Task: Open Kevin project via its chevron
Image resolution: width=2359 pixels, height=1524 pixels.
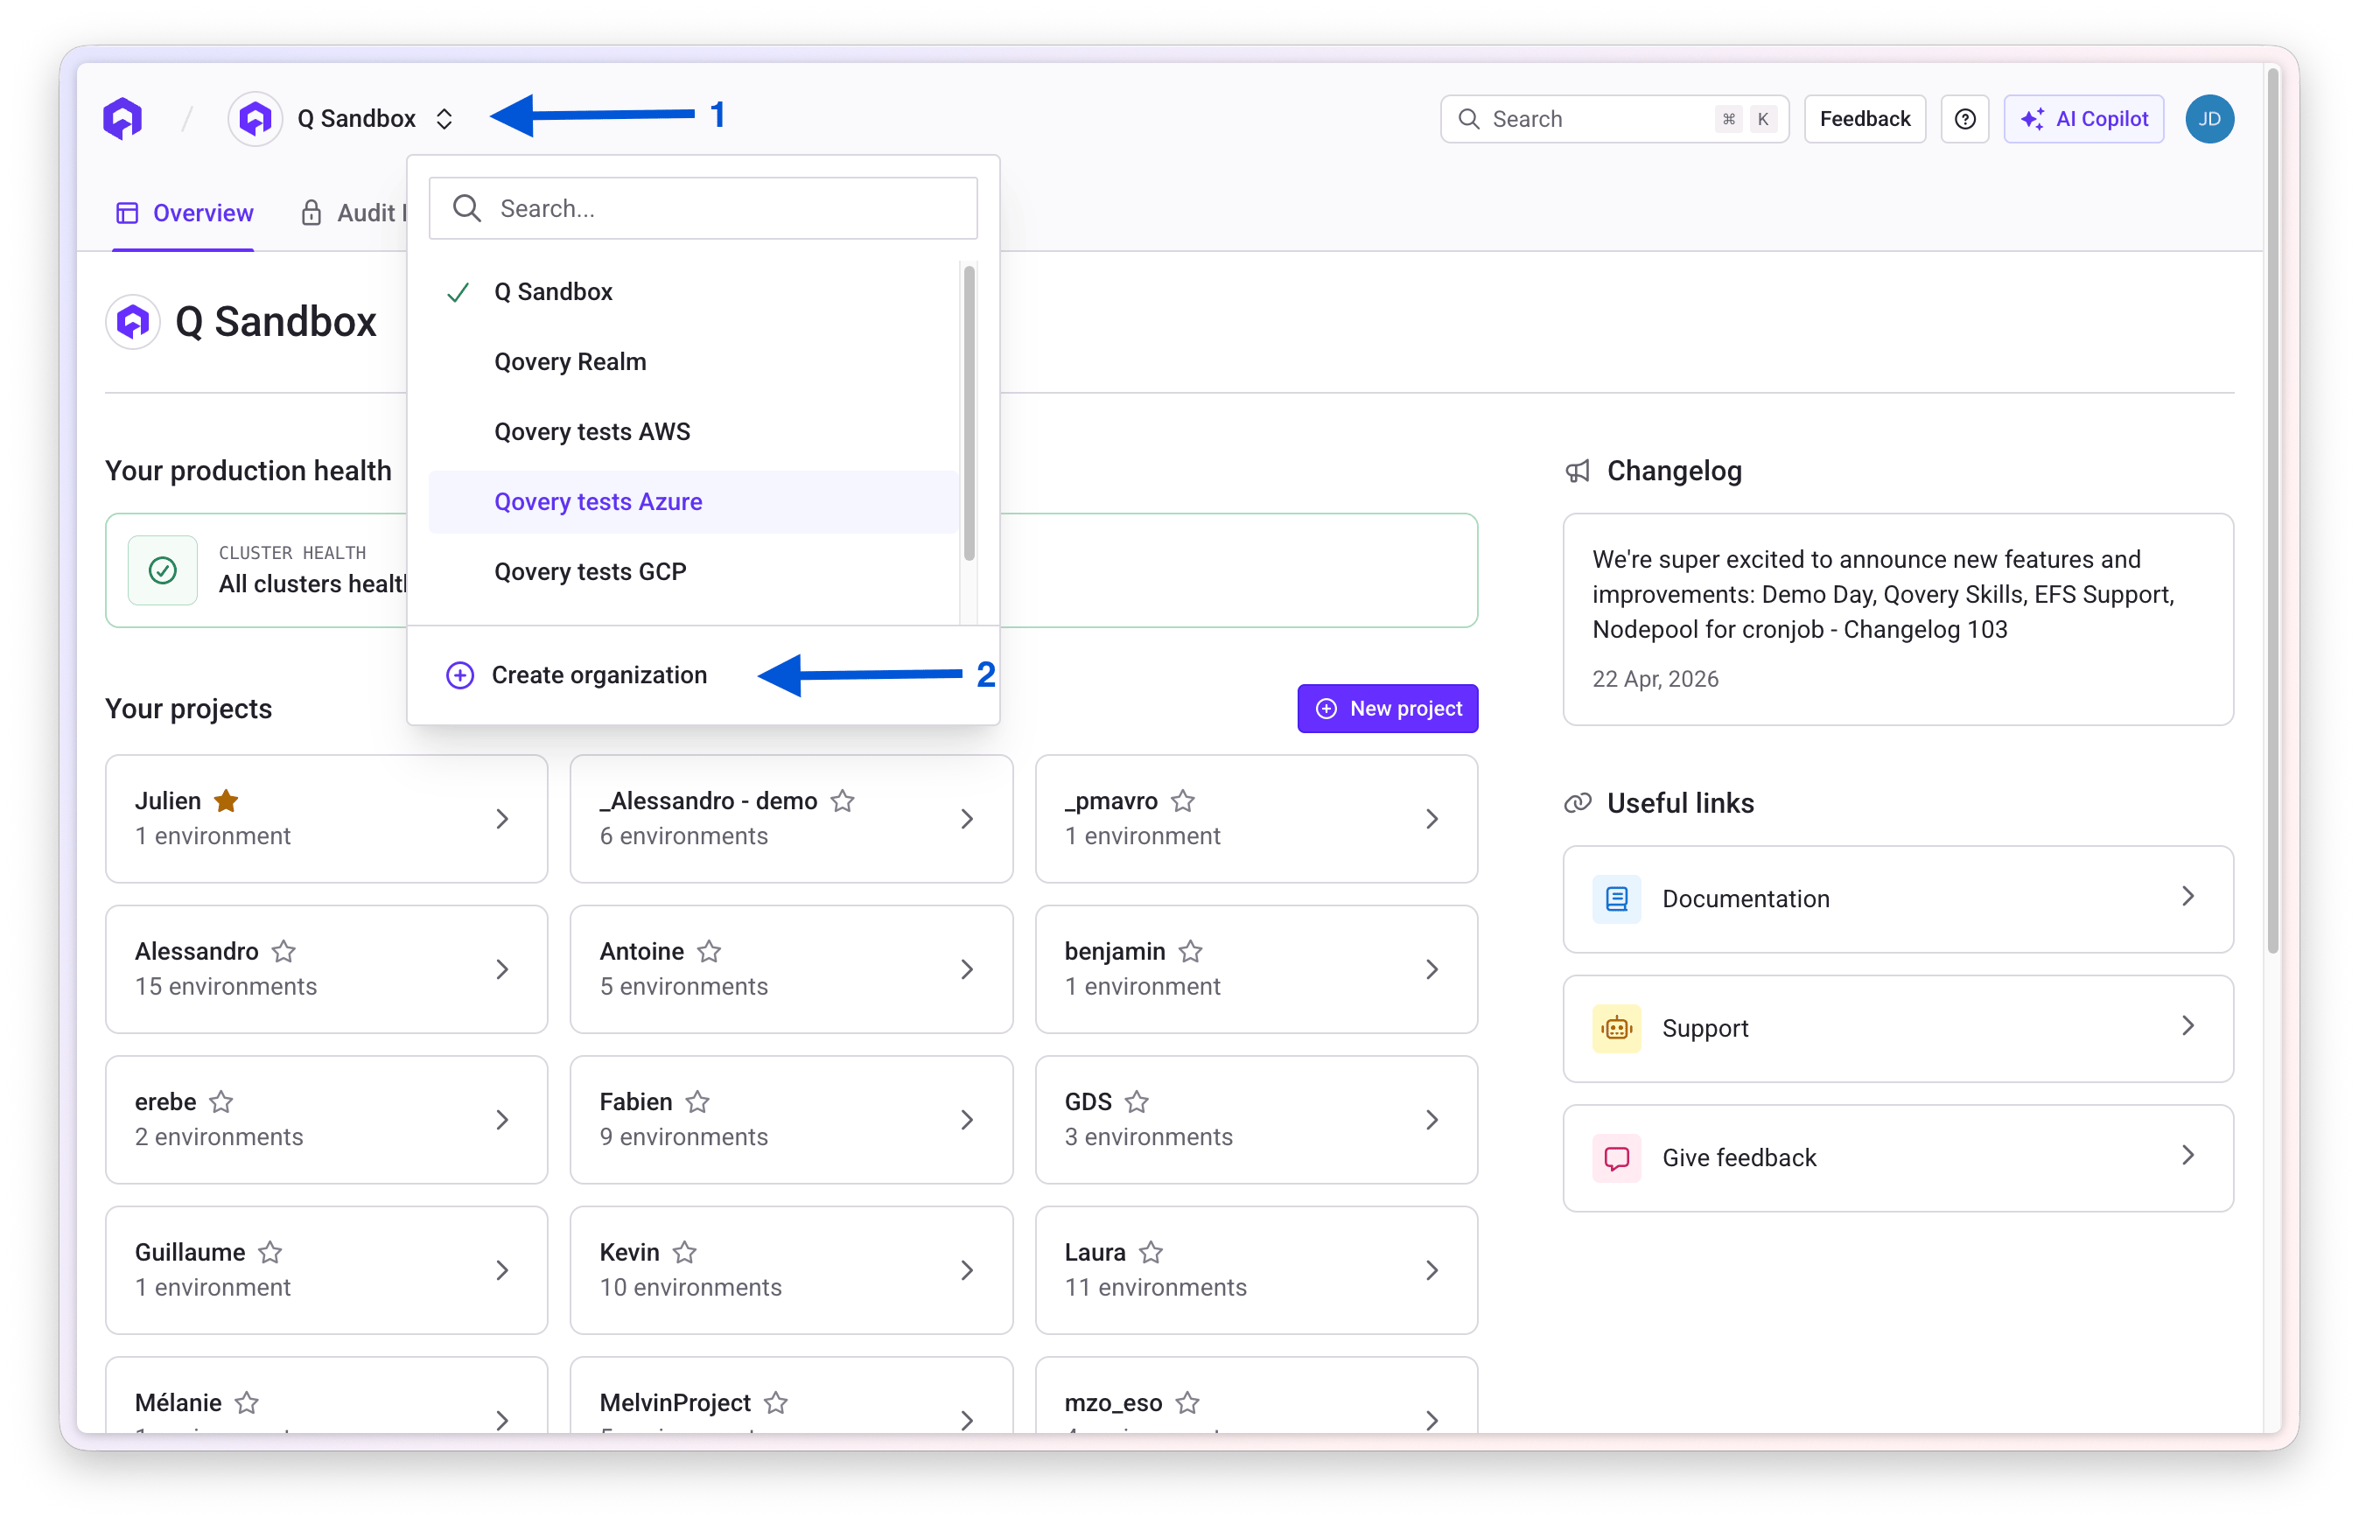Action: [x=967, y=1269]
